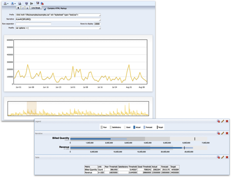231x177 pixels.
Task: Click into the Row separator field
Action: click(33, 24)
